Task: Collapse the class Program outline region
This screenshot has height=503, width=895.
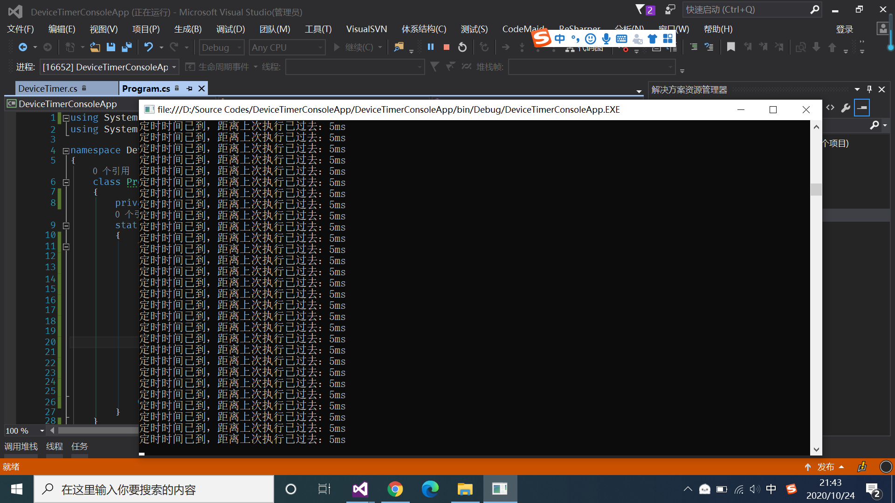Action: click(66, 183)
